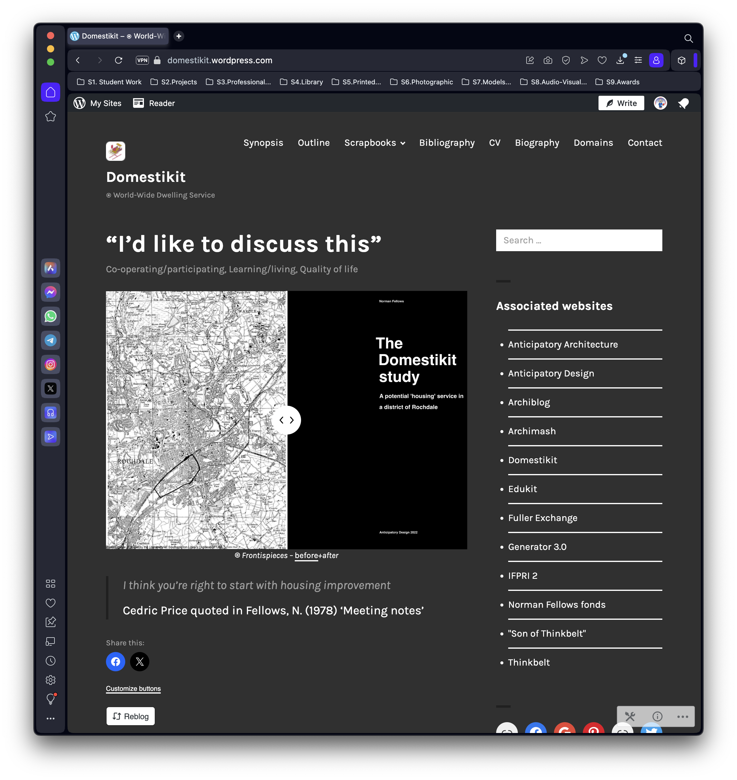Click the Learning/living category link
Image resolution: width=737 pixels, height=780 pixels.
click(263, 269)
